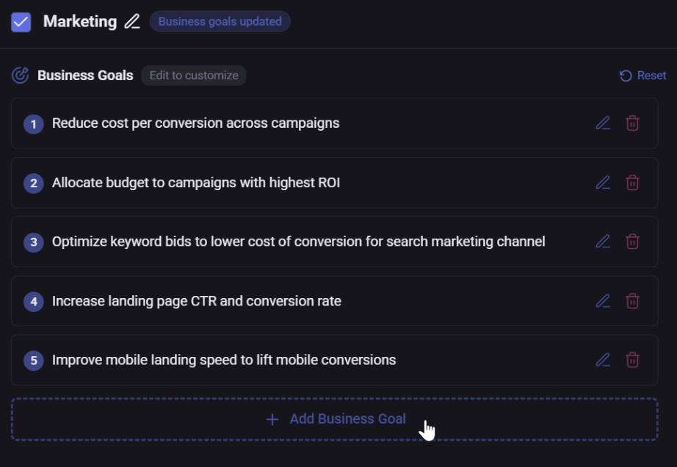This screenshot has height=467, width=677.
Task: Click the "Business goals updated" badge
Action: 220,21
